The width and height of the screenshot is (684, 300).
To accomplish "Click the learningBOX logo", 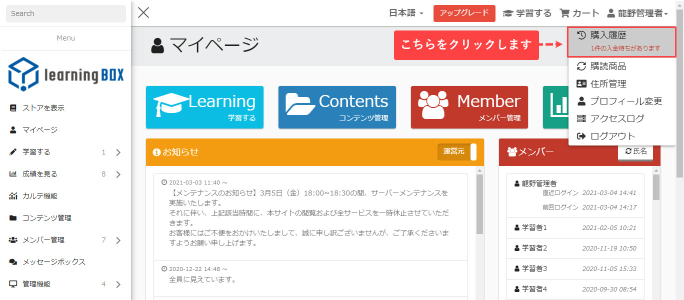I will 65,74.
